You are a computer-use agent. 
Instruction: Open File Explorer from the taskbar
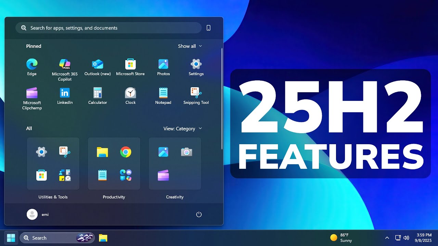click(103, 238)
